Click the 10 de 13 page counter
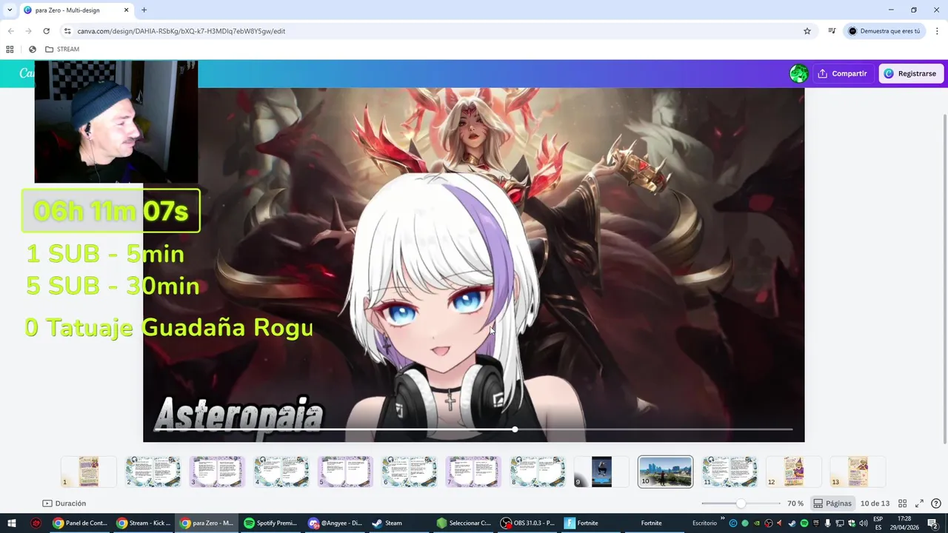The height and width of the screenshot is (533, 948). pos(875,503)
